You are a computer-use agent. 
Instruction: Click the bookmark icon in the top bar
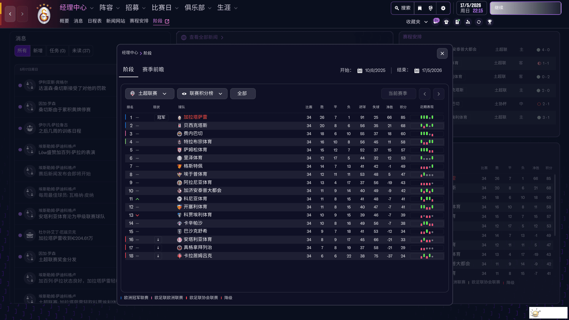(x=419, y=8)
